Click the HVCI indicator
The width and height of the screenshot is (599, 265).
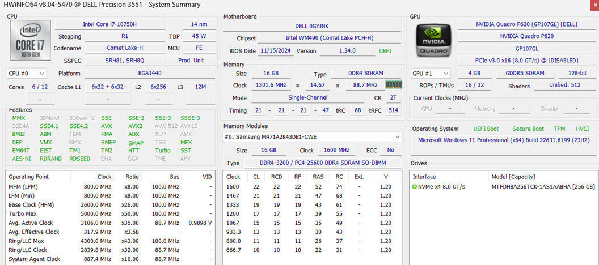click(x=582, y=129)
